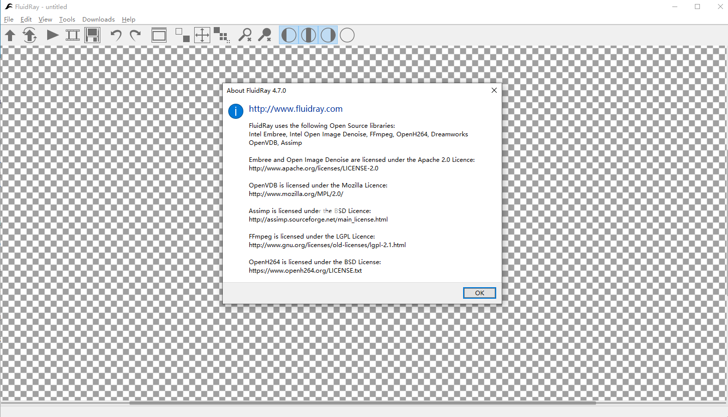Click the blue information icon in dialog

coord(236,111)
